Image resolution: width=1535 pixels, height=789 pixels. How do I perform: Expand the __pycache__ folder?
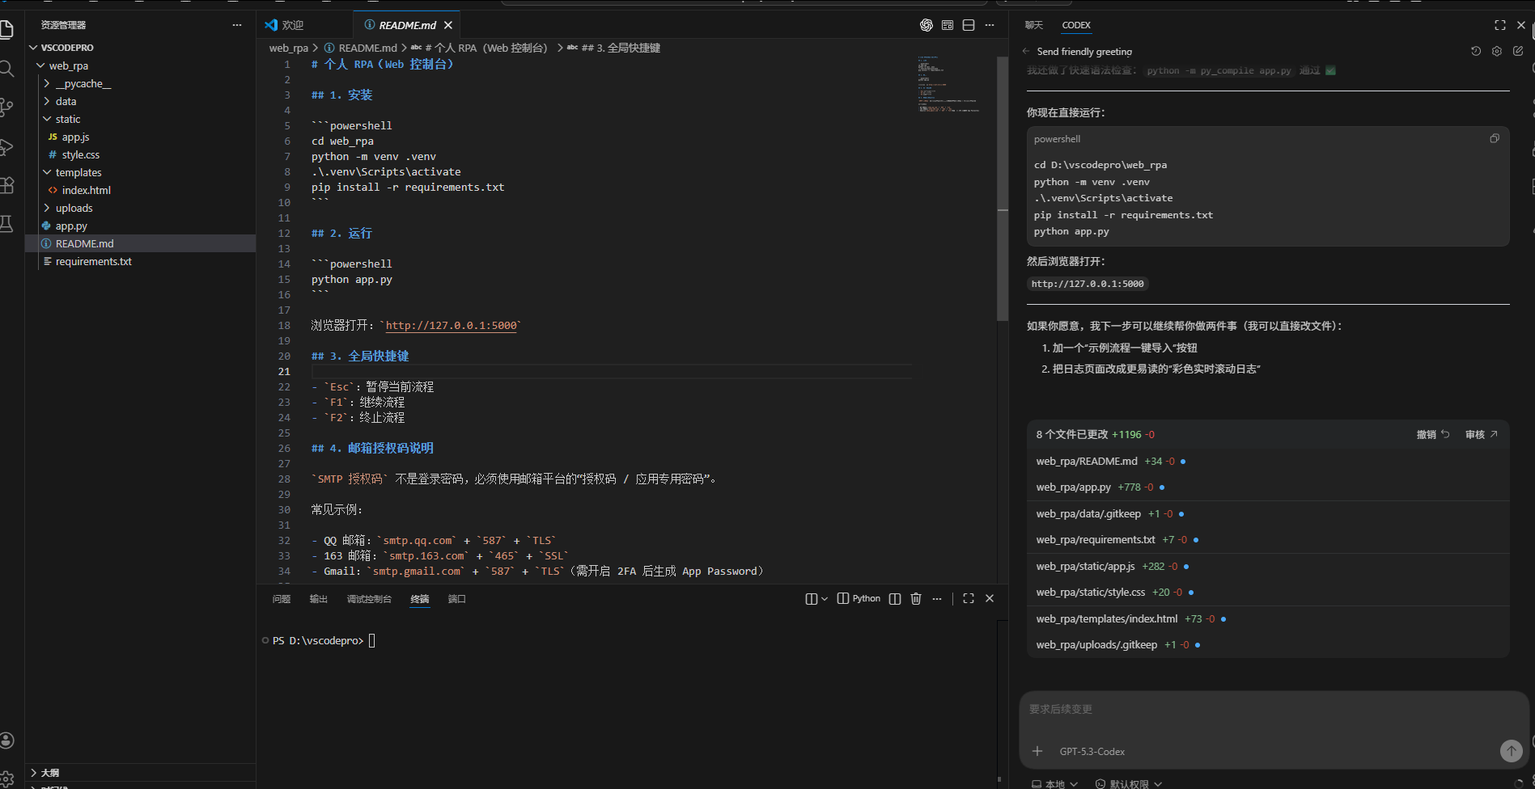click(x=47, y=83)
